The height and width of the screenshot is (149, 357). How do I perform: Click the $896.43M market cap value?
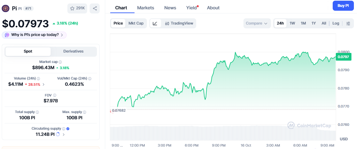(x=43, y=67)
